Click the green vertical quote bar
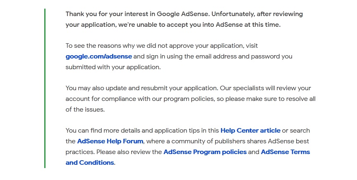 click(x=45, y=88)
